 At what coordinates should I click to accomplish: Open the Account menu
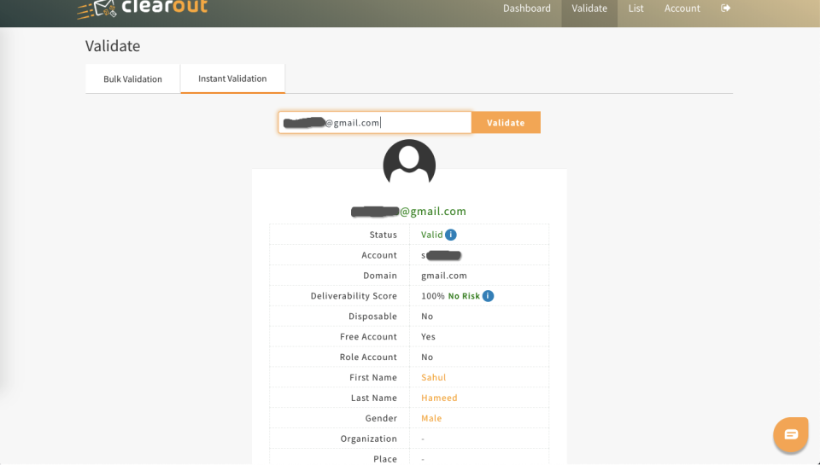(x=682, y=9)
